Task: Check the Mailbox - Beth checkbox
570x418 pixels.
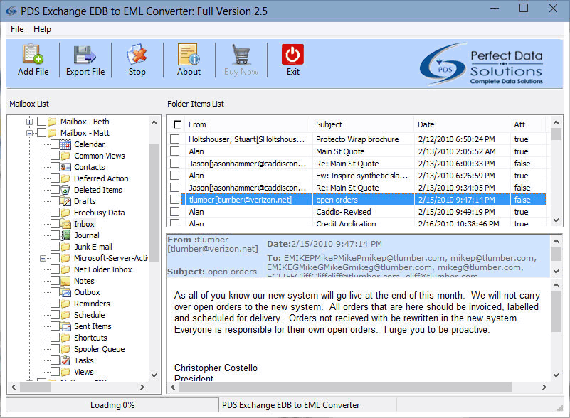Action: [41, 122]
